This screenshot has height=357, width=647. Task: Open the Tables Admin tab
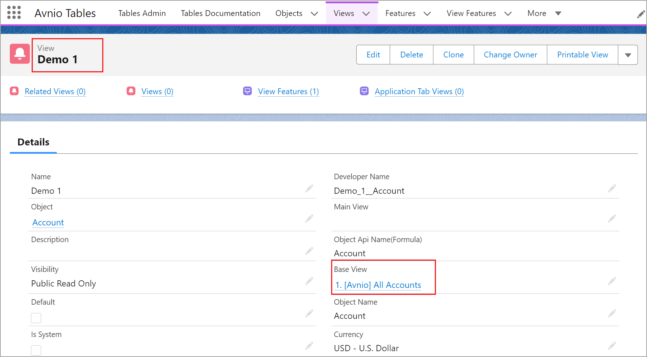[x=142, y=13]
